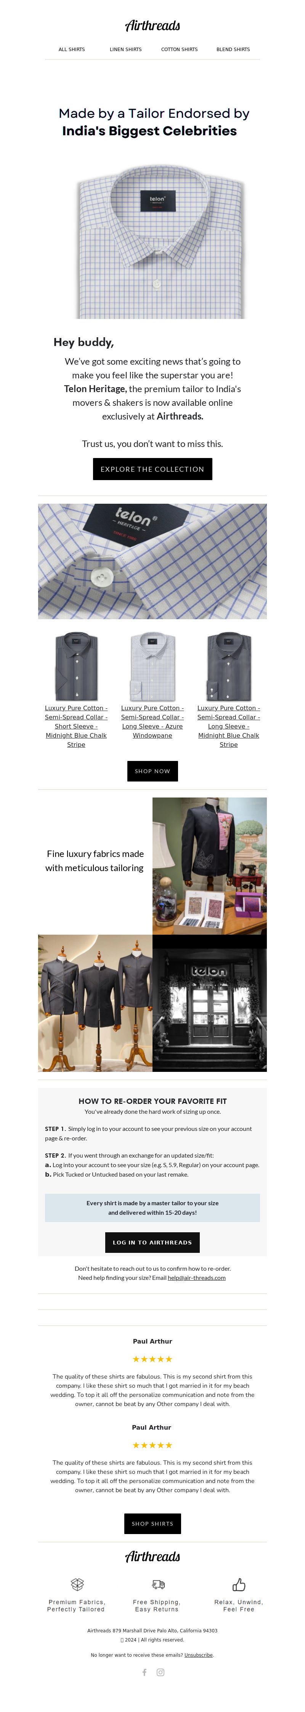
Task: Click the EXPLORE THE COLLECTION button
Action: pos(152,469)
